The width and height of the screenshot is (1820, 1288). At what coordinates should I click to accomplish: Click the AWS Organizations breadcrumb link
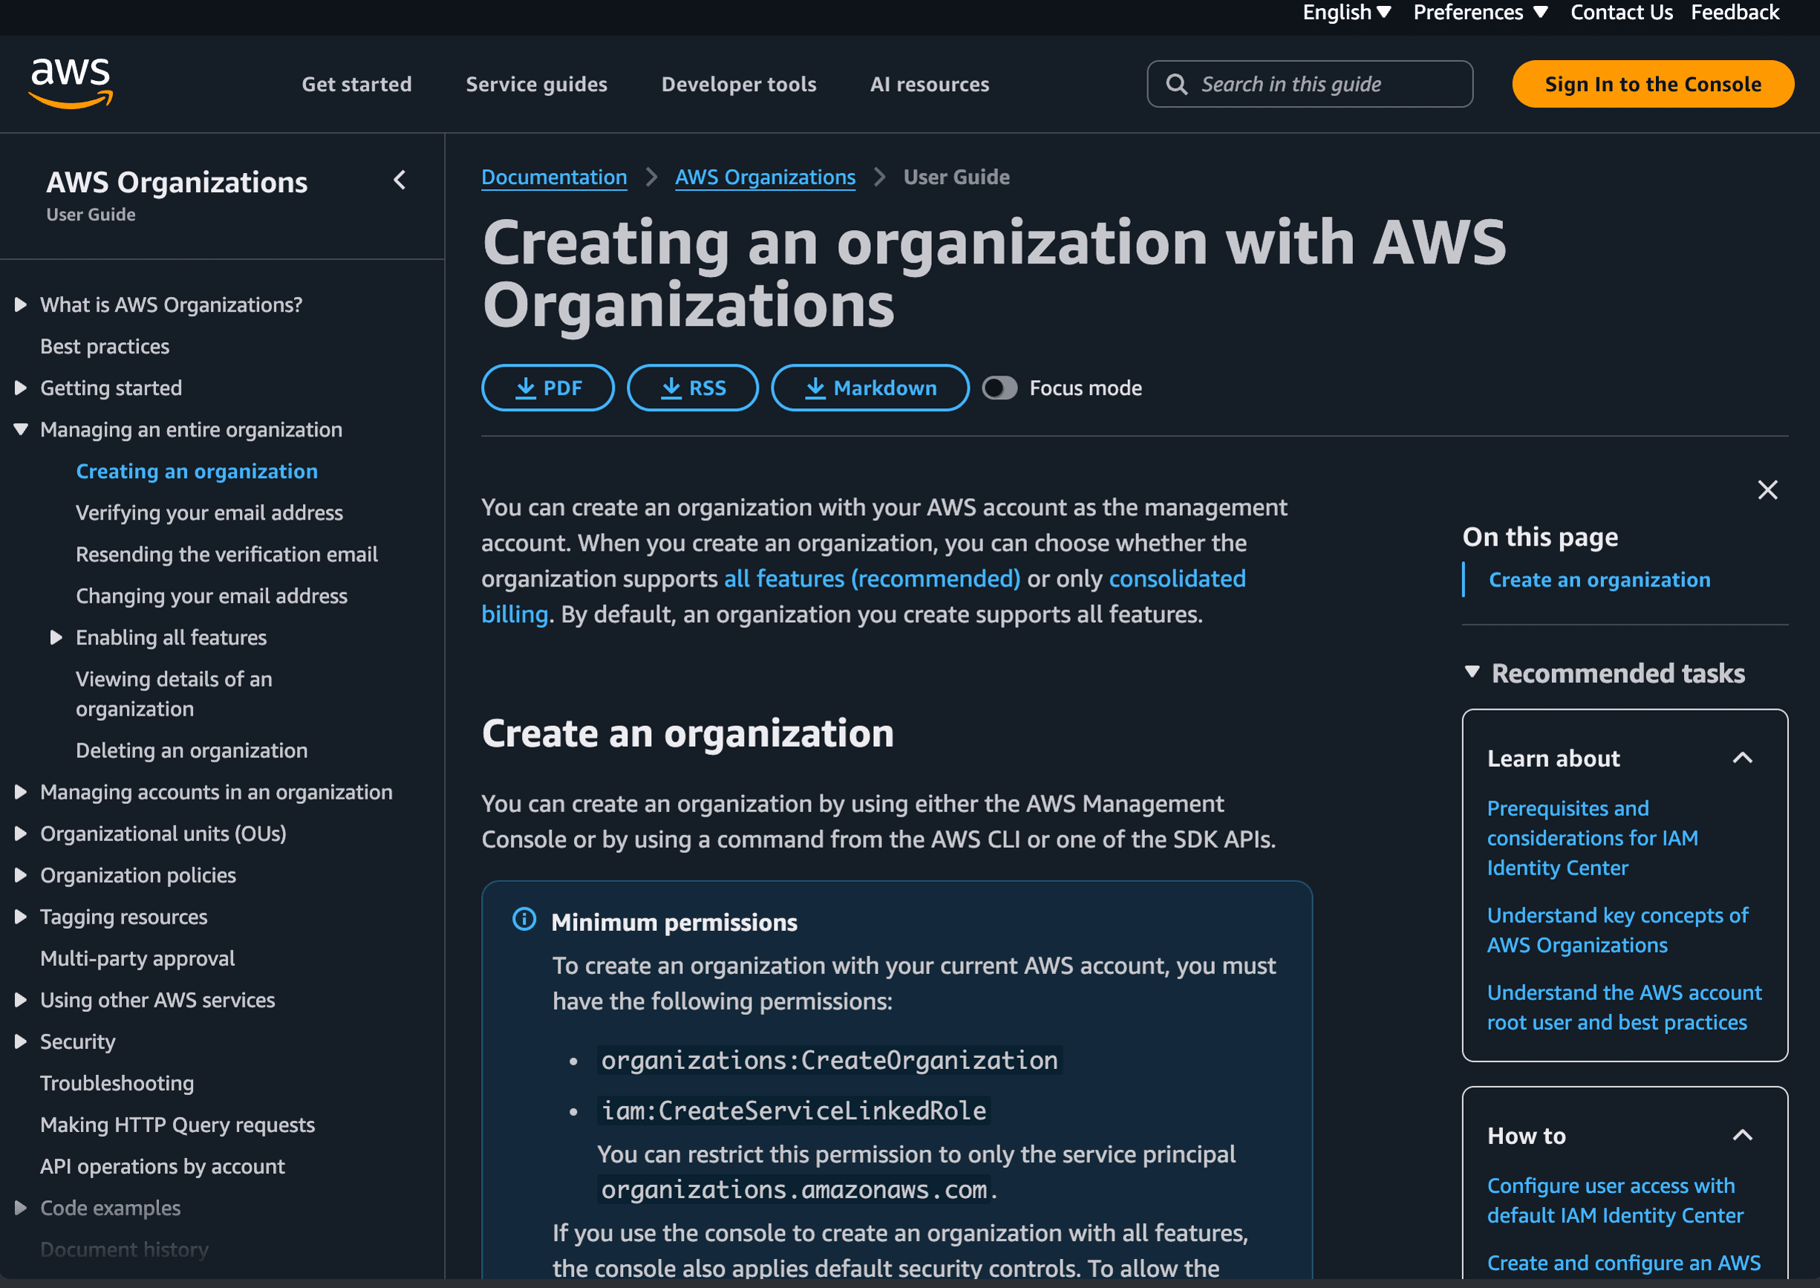click(765, 177)
